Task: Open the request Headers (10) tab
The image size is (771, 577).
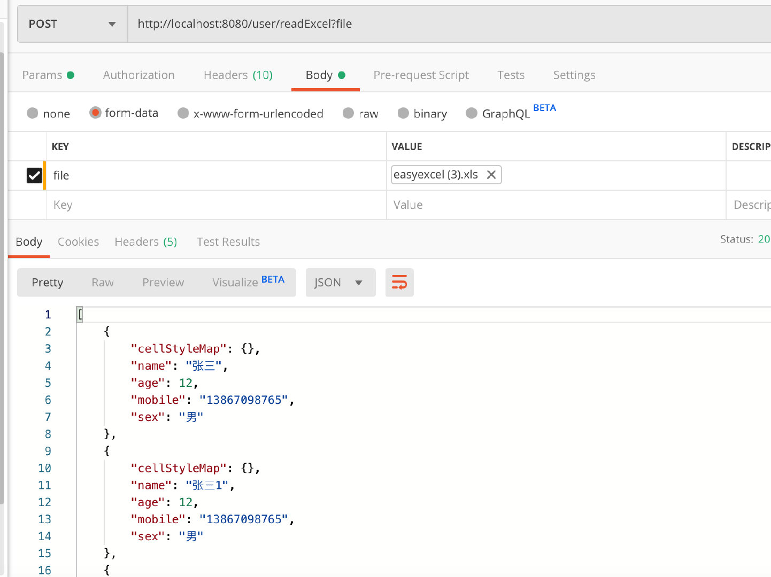Action: coord(238,75)
